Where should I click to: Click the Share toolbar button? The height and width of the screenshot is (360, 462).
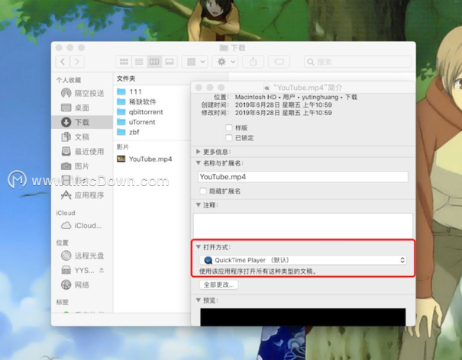coord(253,62)
